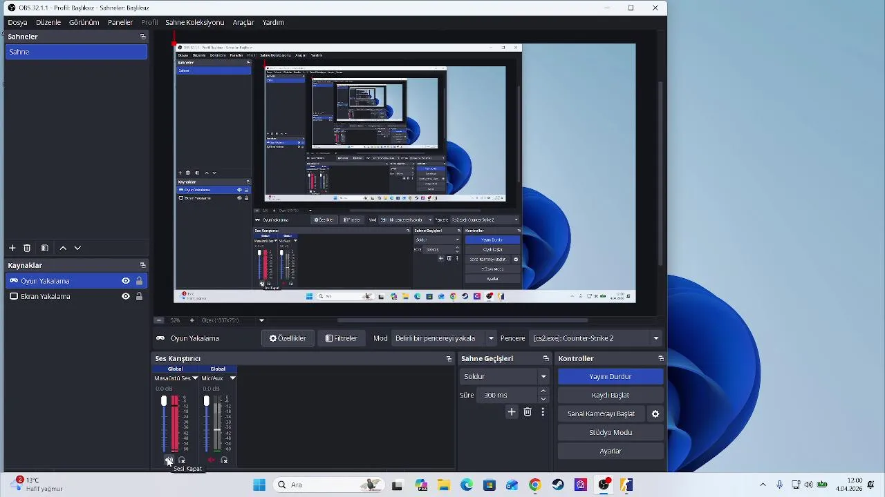This screenshot has height=497, width=885.
Task: Open the Mod capture mode dropdown
Action: (x=444, y=338)
